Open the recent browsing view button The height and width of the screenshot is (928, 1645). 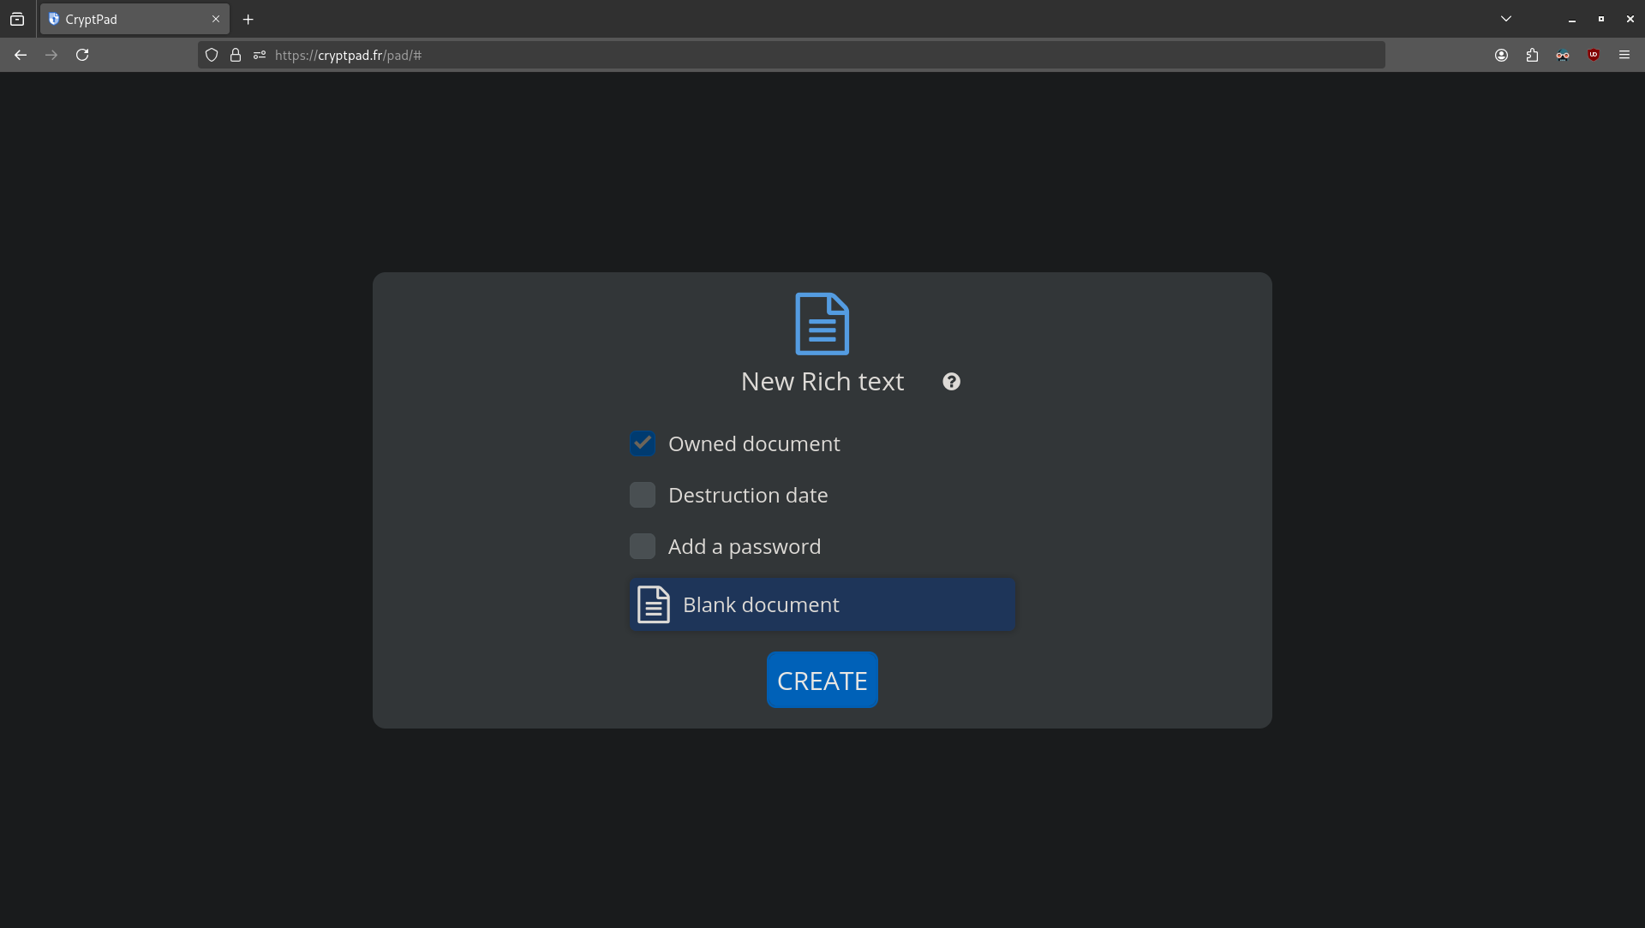[17, 19]
